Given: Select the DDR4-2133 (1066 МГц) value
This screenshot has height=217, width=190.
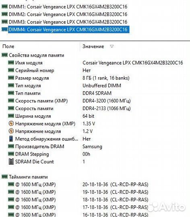Looking at the screenshot, I should pos(106,108).
